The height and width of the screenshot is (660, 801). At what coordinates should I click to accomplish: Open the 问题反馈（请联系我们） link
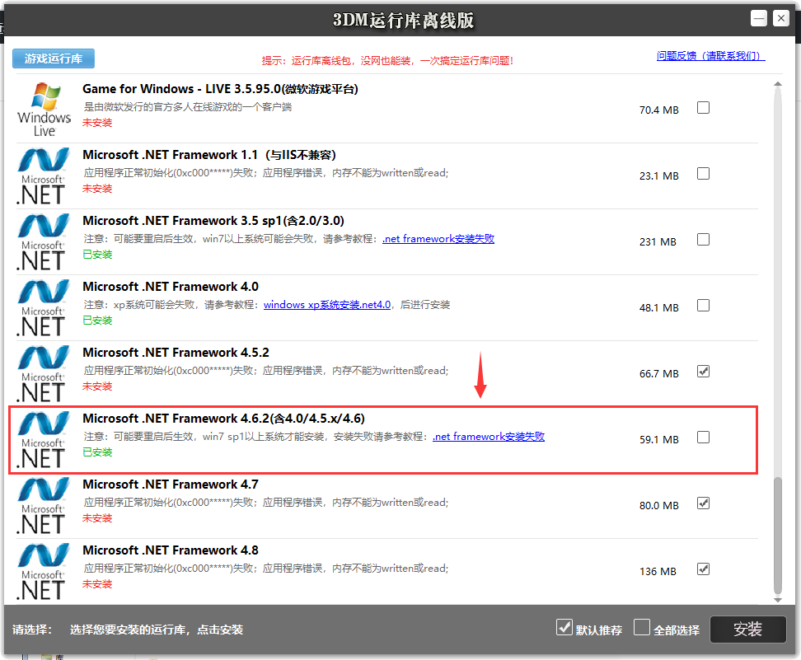710,56
